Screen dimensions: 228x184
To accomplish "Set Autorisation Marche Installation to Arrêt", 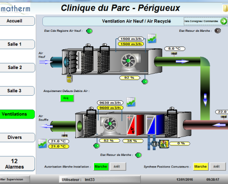I will tap(118, 167).
